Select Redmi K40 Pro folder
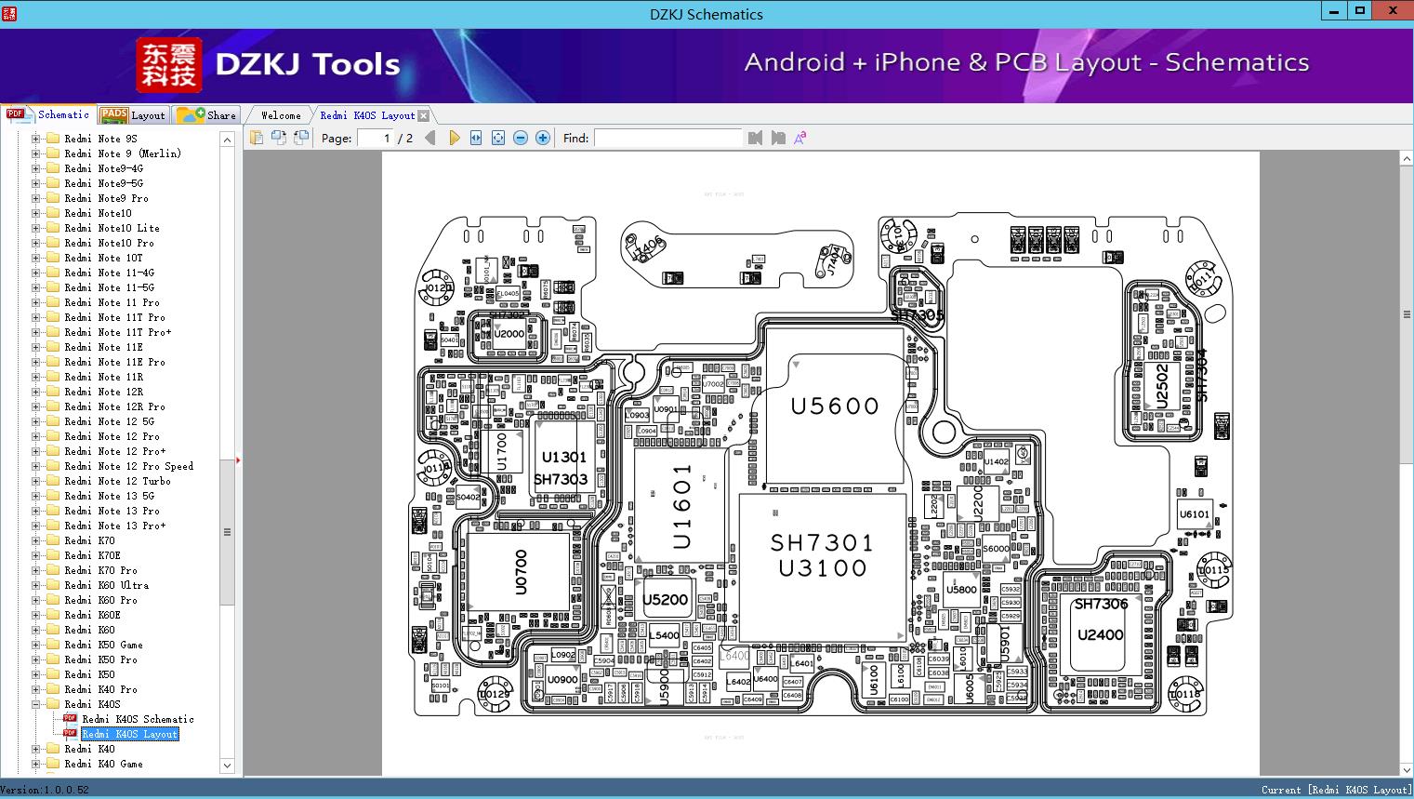 pyautogui.click(x=100, y=689)
